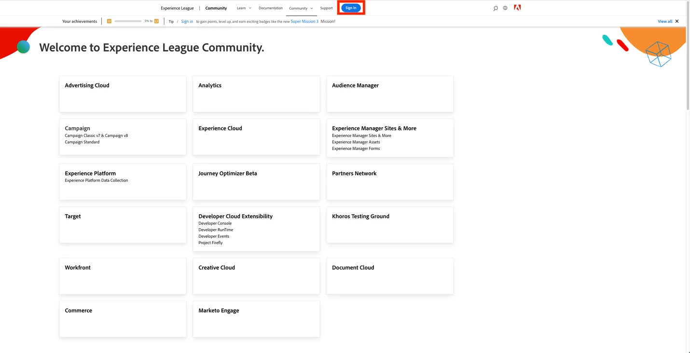This screenshot has width=690, height=353.
Task: Open the Analytics community card
Action: pyautogui.click(x=256, y=94)
